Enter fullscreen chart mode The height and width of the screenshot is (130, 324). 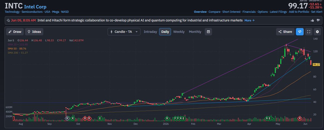click(309, 32)
